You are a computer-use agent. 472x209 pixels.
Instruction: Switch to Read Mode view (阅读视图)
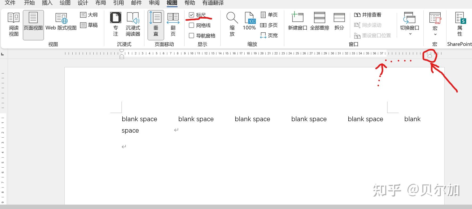pyautogui.click(x=14, y=25)
